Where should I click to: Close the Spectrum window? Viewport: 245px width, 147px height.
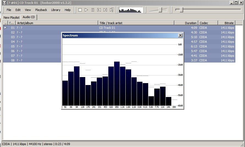coord(180,35)
